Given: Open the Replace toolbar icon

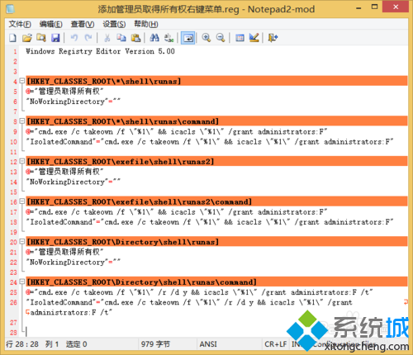Looking at the screenshot, I should pos(169,38).
